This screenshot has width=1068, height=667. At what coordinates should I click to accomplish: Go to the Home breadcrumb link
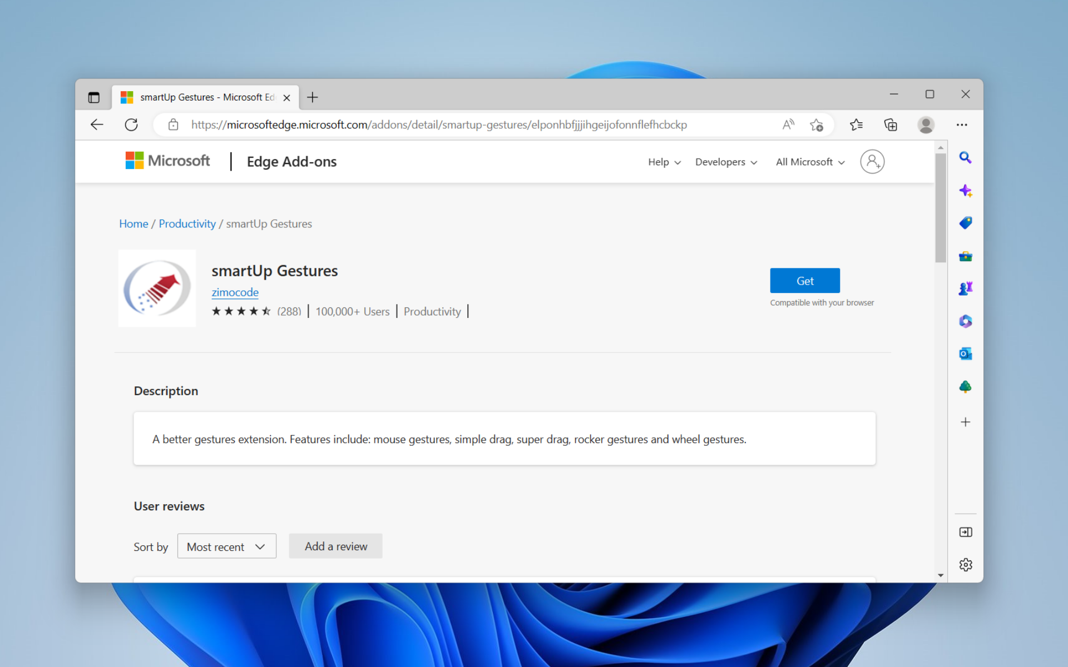coord(133,223)
